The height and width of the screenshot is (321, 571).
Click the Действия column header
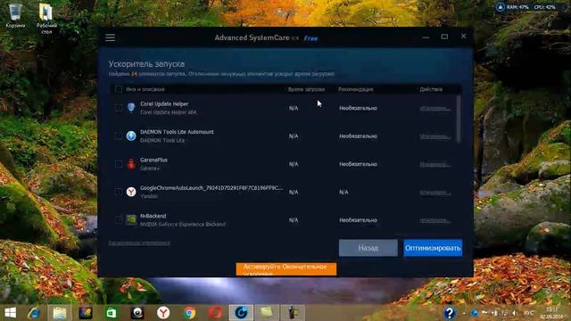[x=431, y=89]
